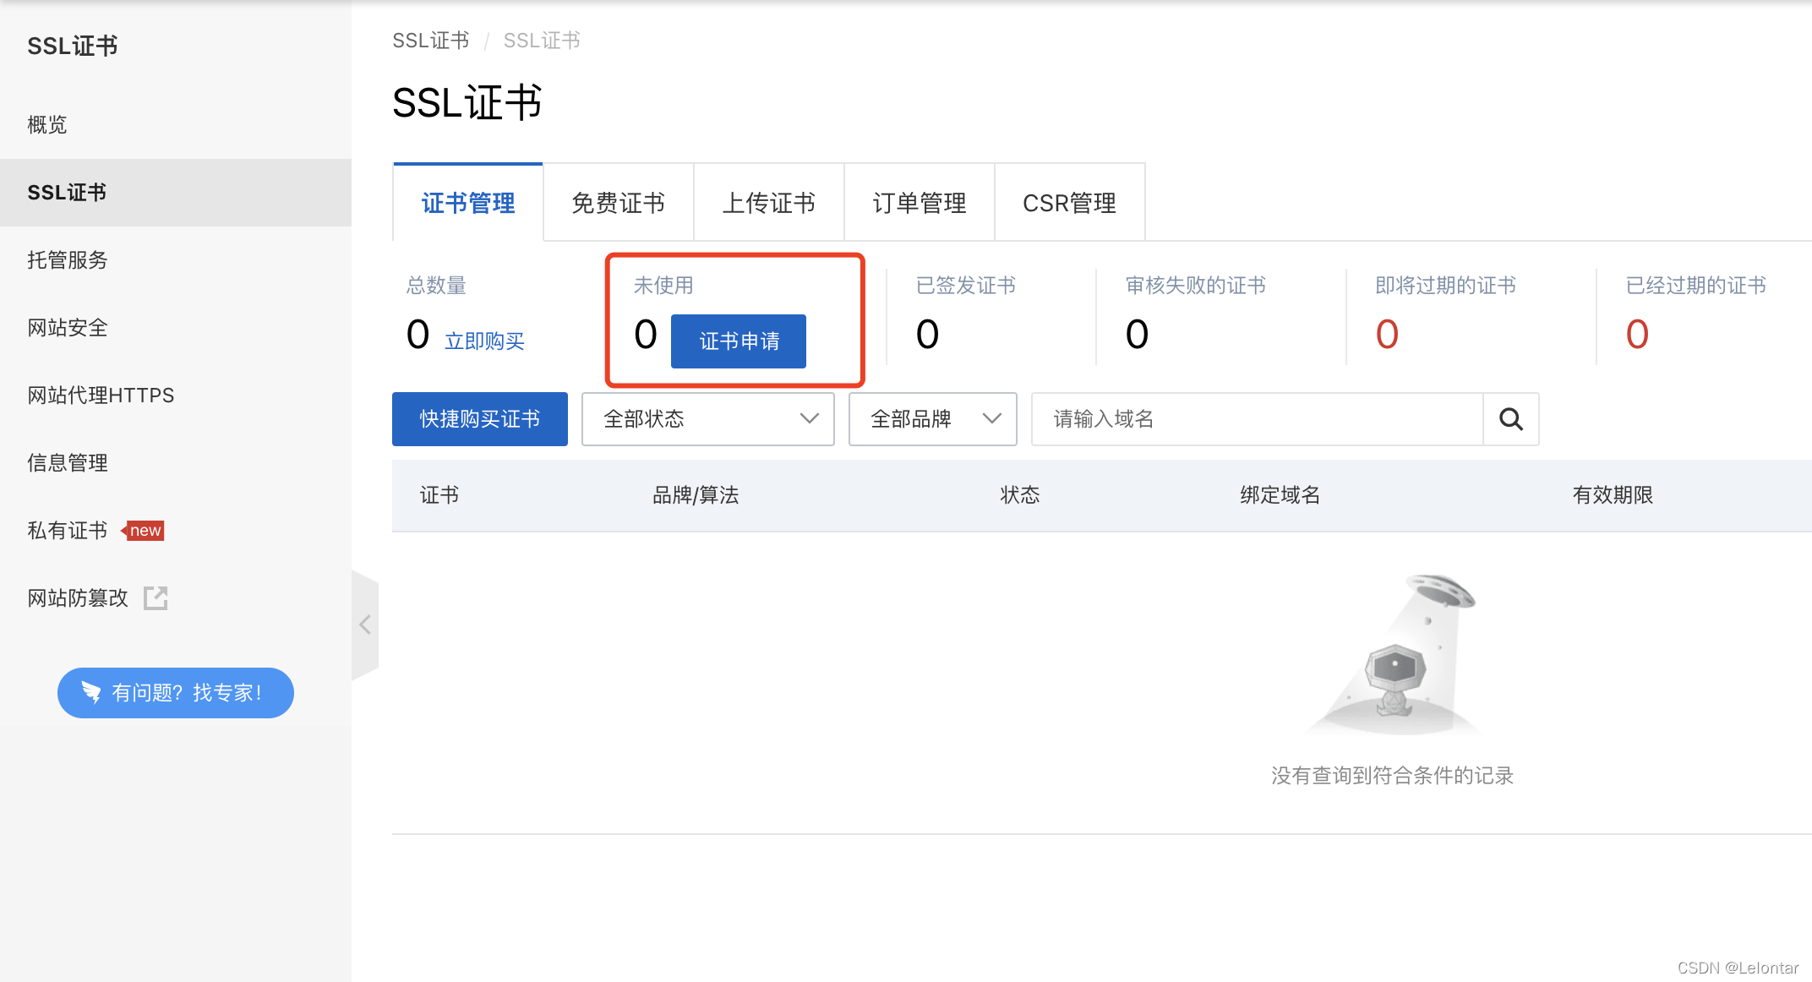The image size is (1812, 982).
Task: Open 概览 in the sidebar
Action: (x=47, y=125)
